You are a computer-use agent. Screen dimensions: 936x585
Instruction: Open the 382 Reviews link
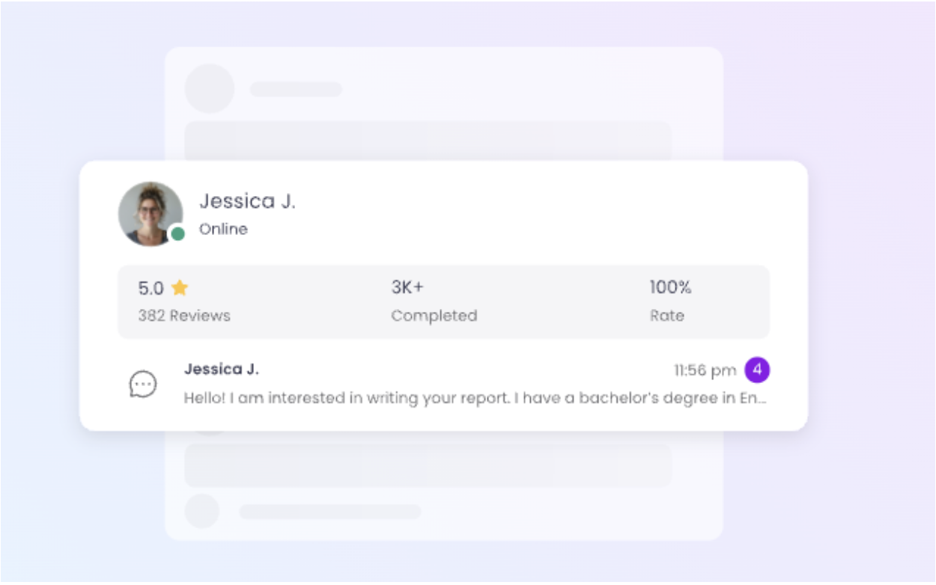(x=184, y=316)
